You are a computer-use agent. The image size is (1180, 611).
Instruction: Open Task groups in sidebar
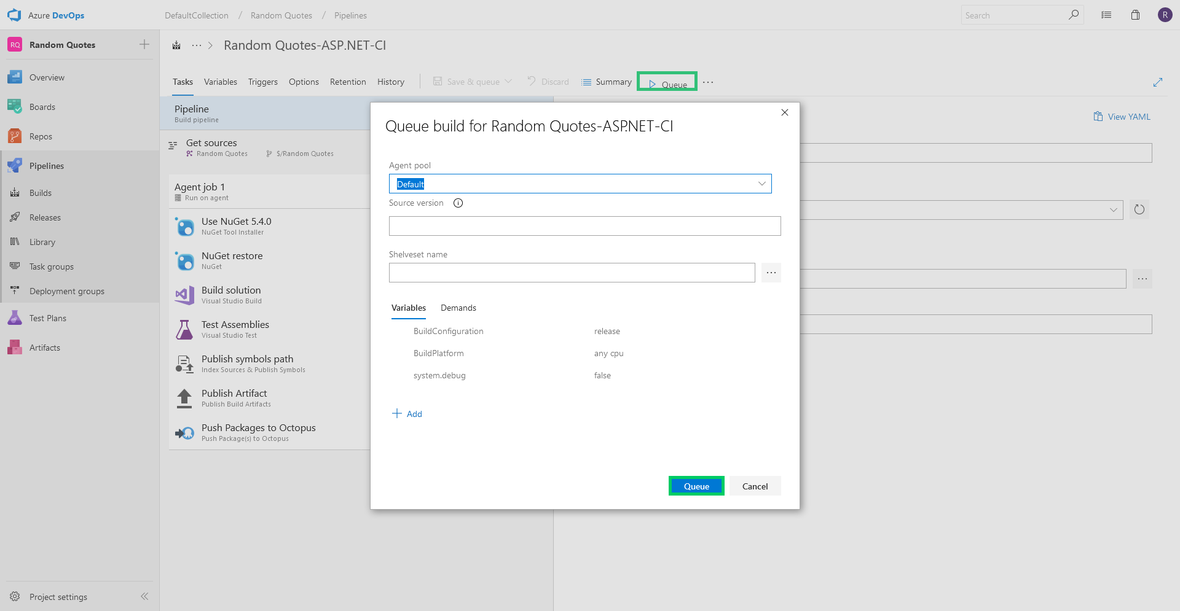coord(80,267)
